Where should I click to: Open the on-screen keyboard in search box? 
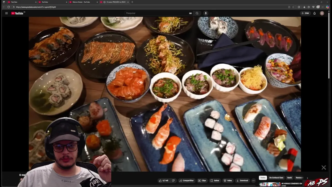(190, 13)
